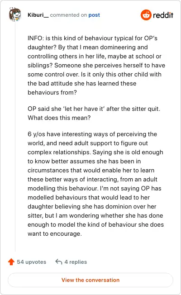This screenshot has width=181, height=295.
Task: Open the "4 replies" link
Action: [76, 262]
